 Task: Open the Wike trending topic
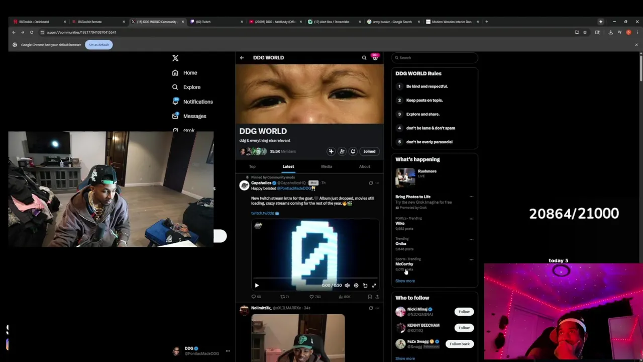coord(400,223)
